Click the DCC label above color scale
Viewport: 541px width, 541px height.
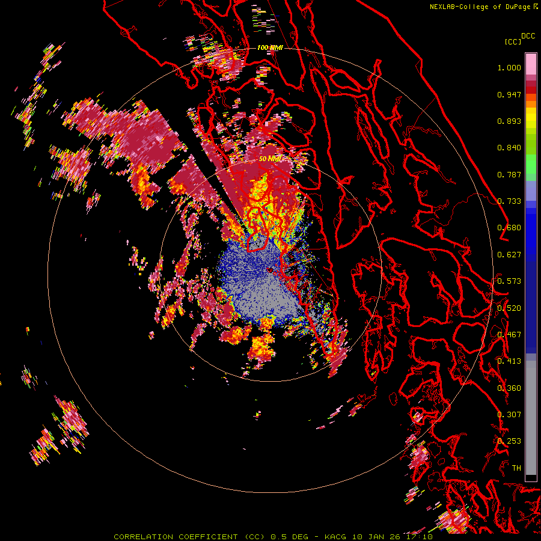click(528, 36)
